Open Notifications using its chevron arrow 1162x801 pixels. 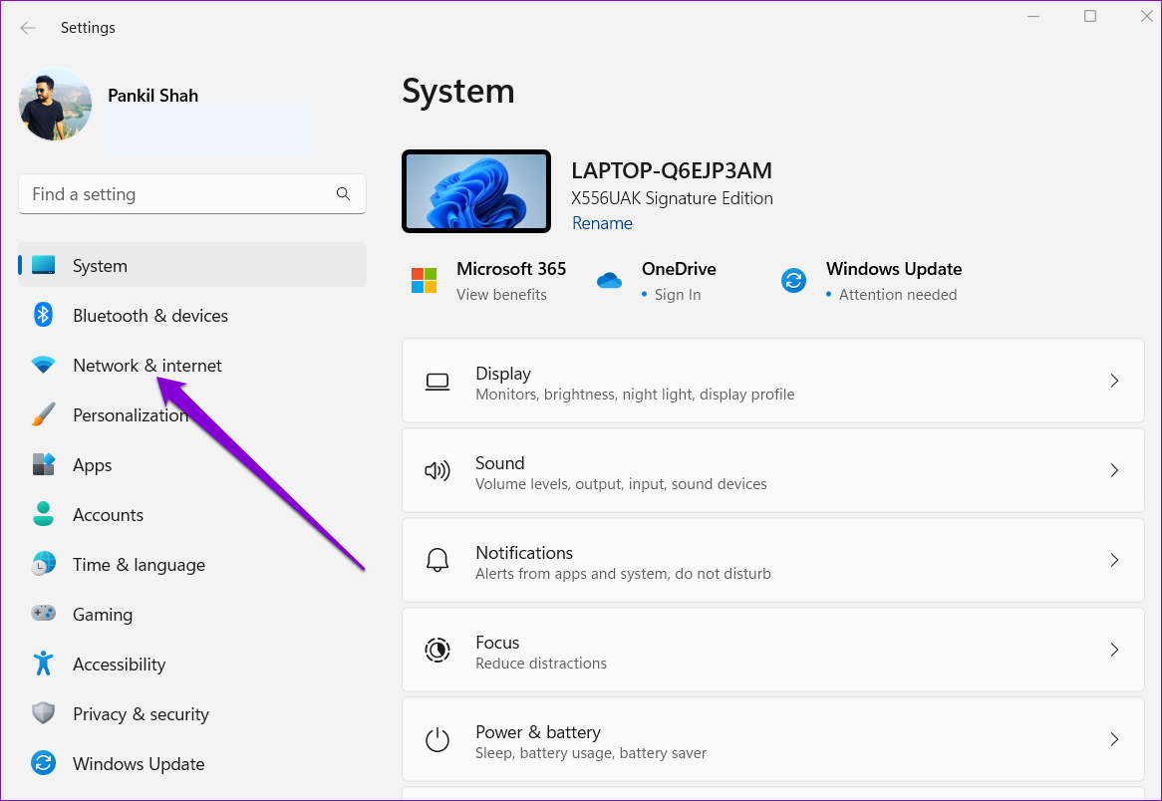coord(1114,561)
